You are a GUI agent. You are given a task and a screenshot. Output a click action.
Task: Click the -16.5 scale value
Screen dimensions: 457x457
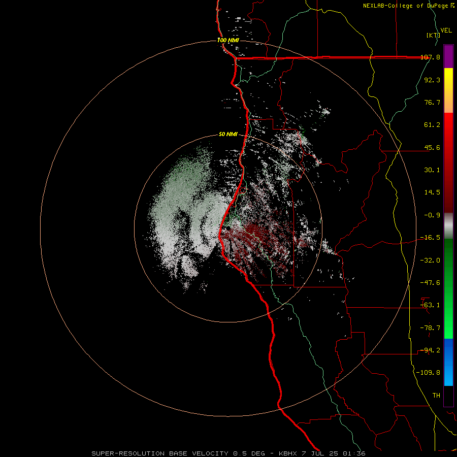430,238
